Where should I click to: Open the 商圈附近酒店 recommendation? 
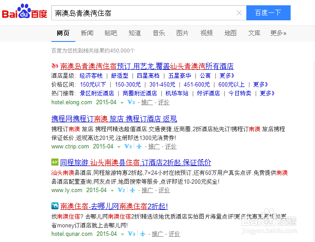(x=140, y=93)
